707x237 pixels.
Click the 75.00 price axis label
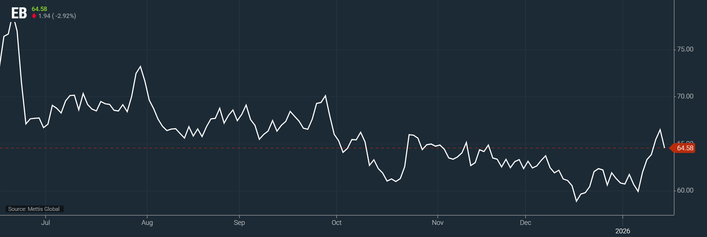click(685, 49)
